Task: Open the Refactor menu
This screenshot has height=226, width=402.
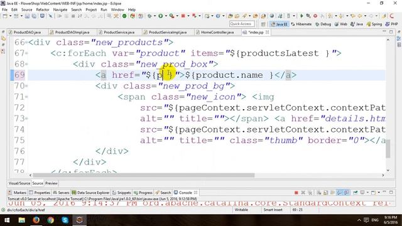Action: 43,9
